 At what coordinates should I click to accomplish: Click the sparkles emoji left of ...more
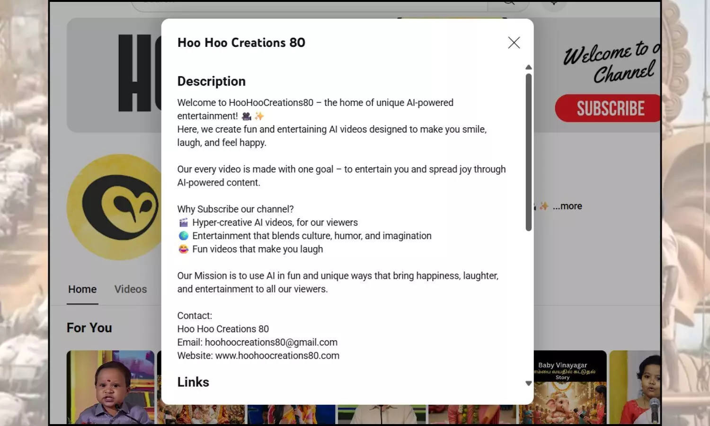click(x=544, y=206)
